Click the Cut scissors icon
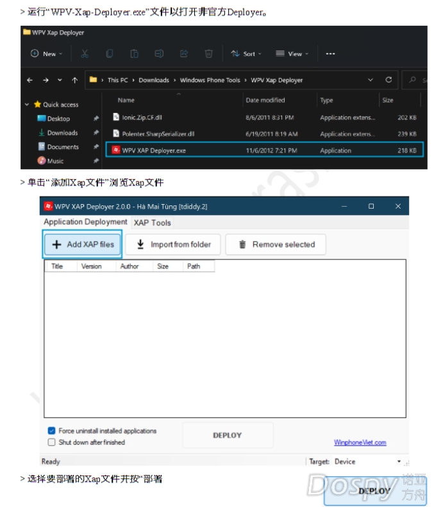 click(x=85, y=54)
